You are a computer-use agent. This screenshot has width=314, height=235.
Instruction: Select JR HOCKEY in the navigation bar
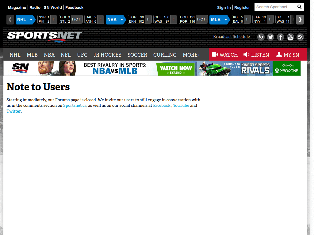pyautogui.click(x=108, y=55)
